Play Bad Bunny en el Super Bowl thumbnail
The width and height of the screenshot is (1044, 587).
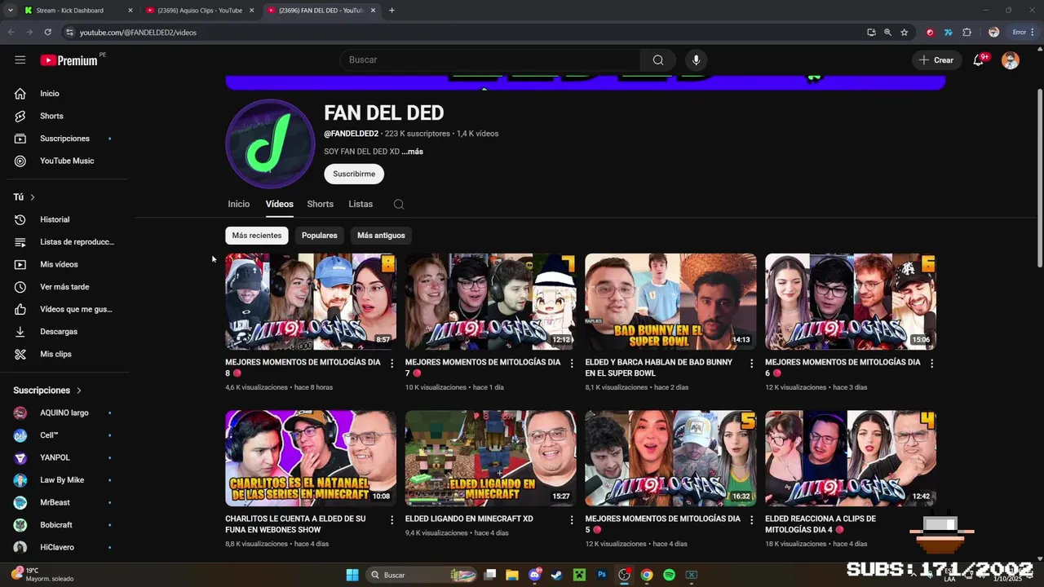pos(670,302)
